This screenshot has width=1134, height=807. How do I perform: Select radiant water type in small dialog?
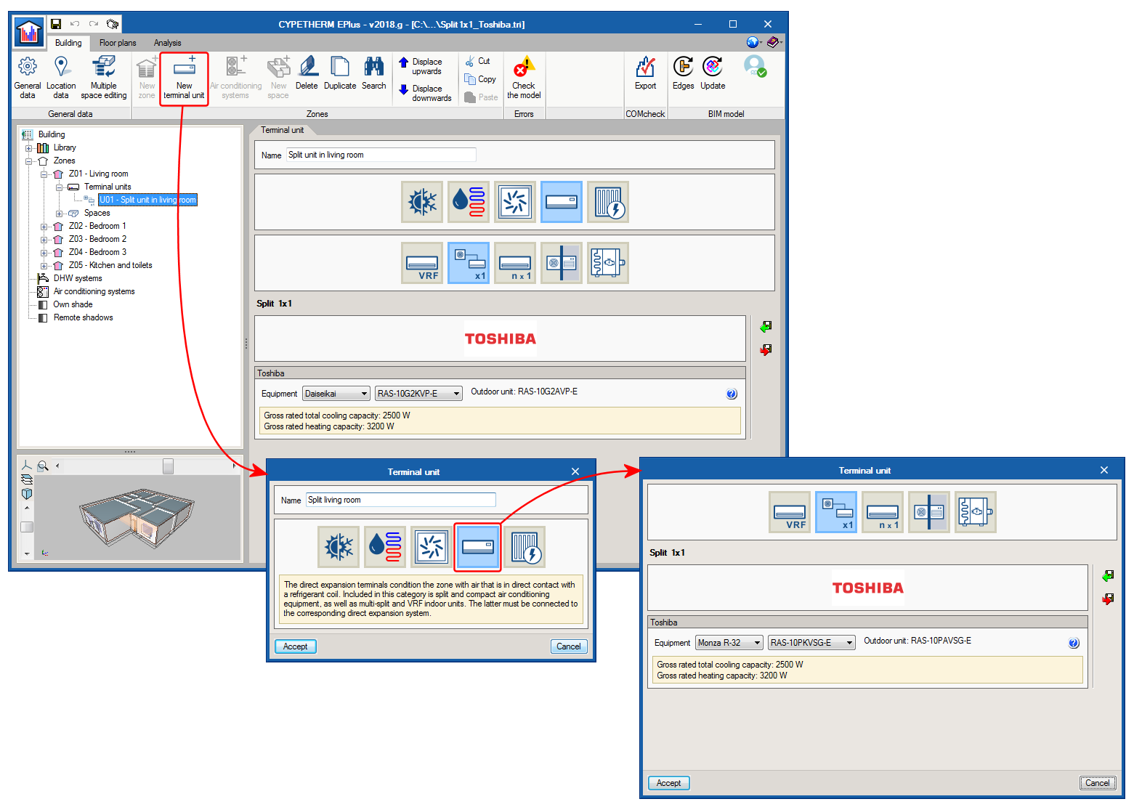(385, 547)
